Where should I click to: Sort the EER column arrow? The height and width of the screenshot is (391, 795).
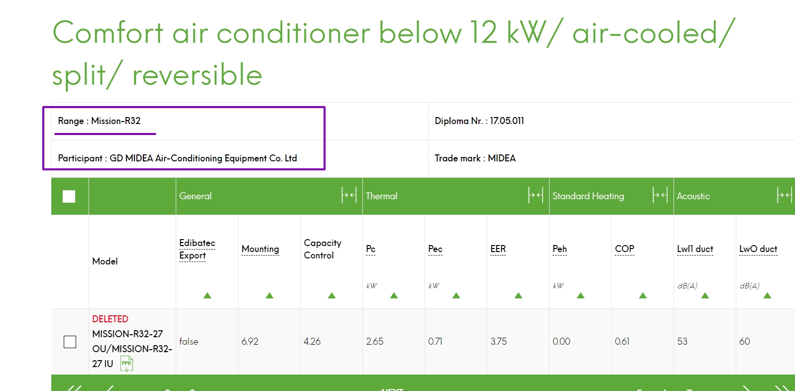(x=519, y=295)
